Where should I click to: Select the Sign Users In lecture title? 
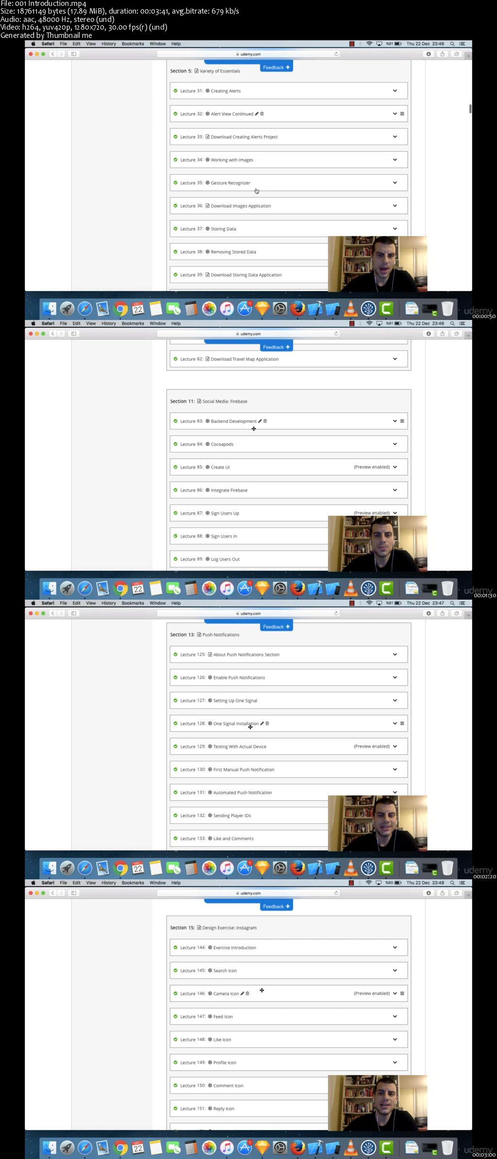(224, 536)
